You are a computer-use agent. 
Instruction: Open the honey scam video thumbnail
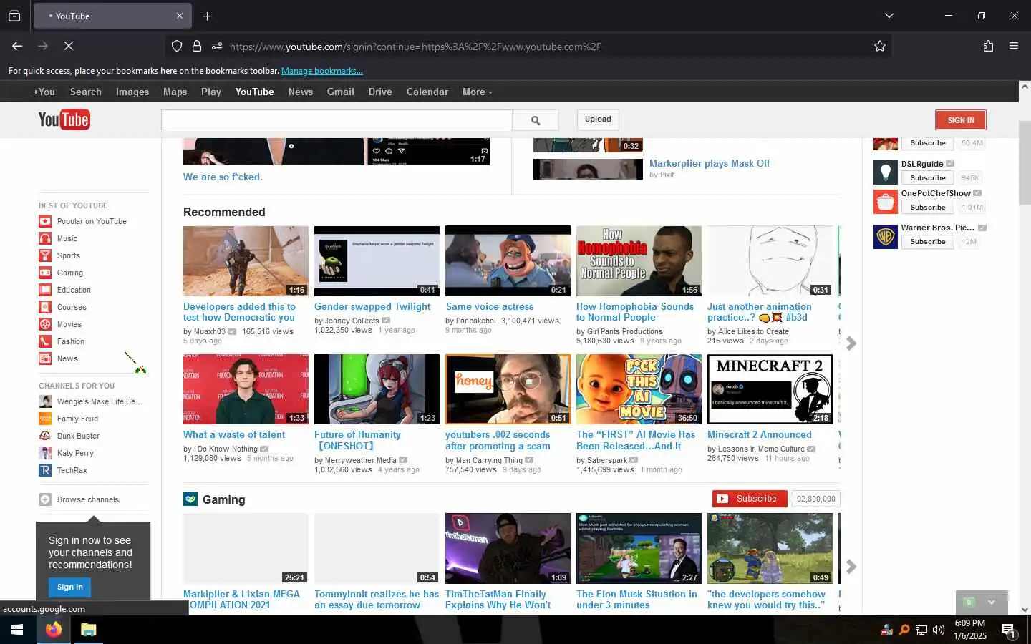click(x=508, y=389)
